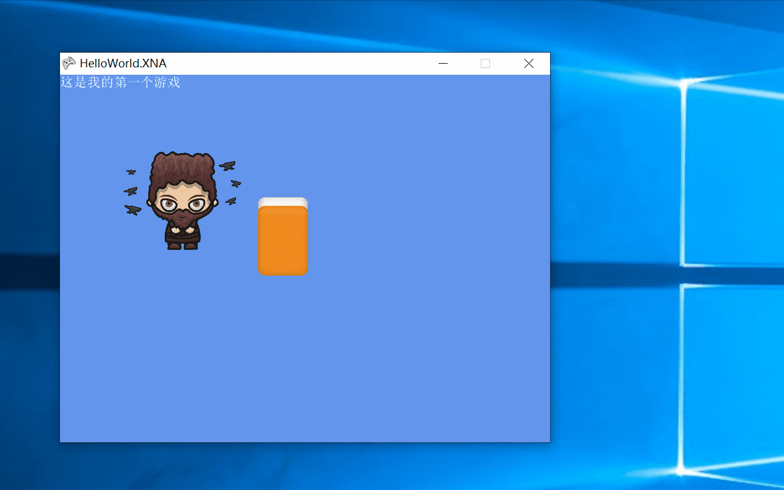Click the top-left anvil beside the character
Viewport: 784px width, 490px height.
coord(131,172)
